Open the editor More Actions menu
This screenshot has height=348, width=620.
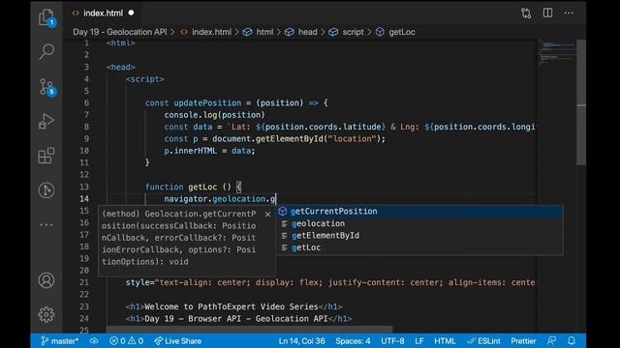[569, 13]
